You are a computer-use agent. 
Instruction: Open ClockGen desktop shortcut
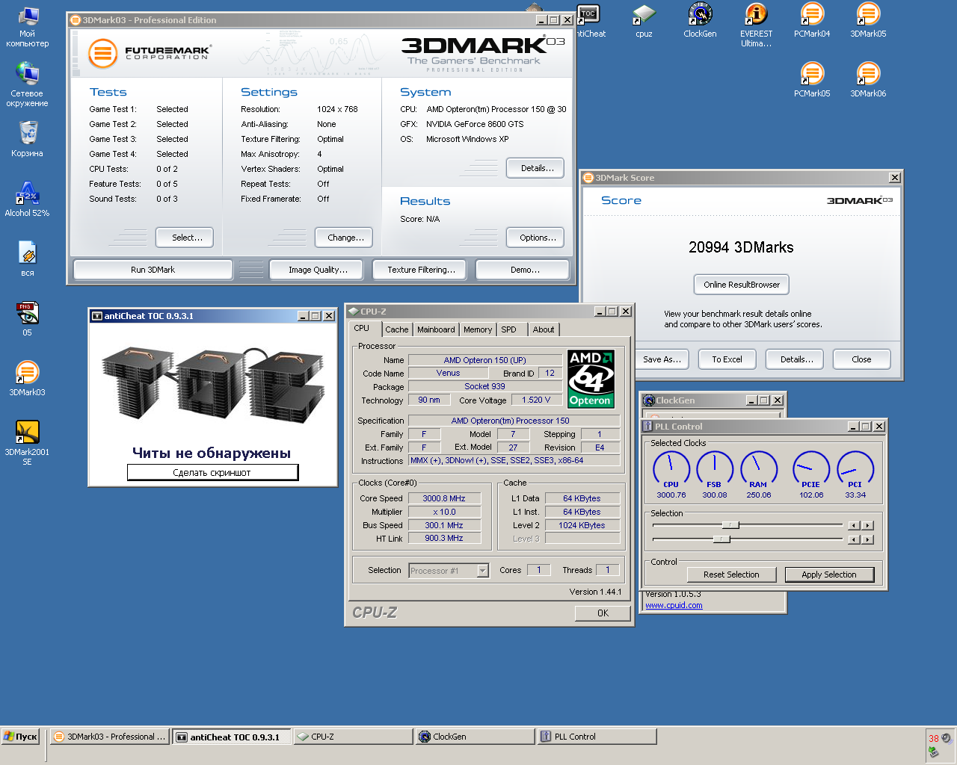pyautogui.click(x=700, y=20)
